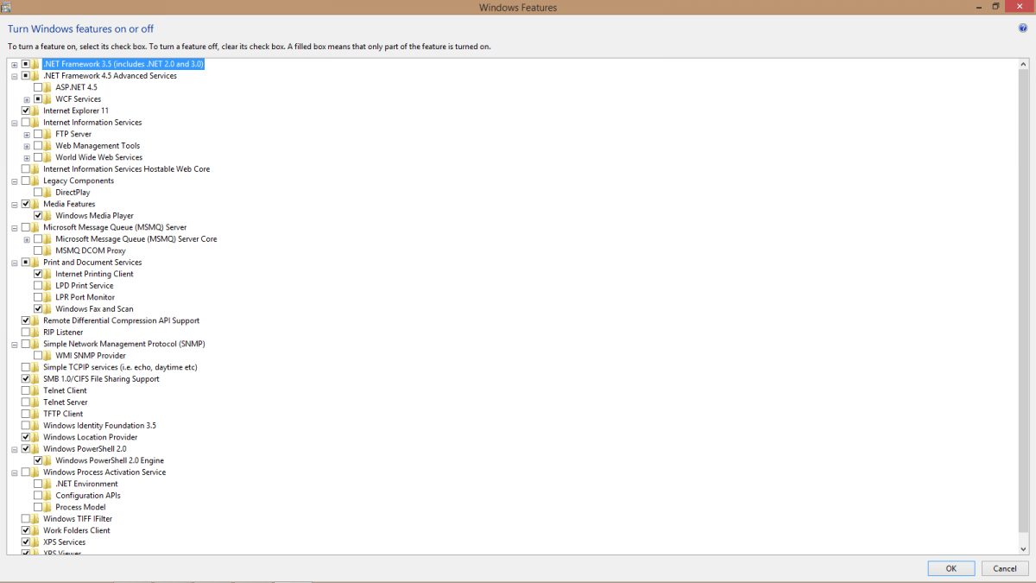This screenshot has width=1036, height=583.
Task: Expand the WCF Services node
Action: tap(27, 99)
